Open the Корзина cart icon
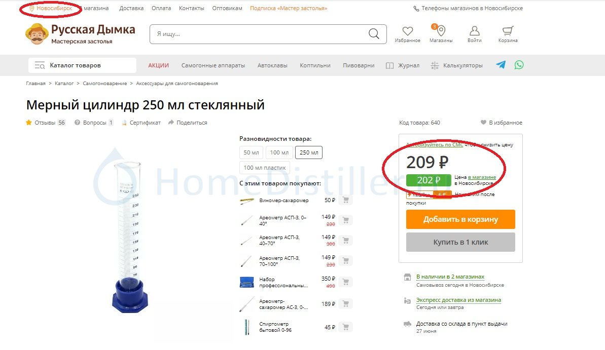The height and width of the screenshot is (350, 605). pos(508,31)
